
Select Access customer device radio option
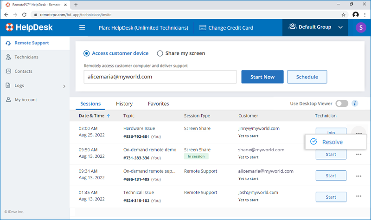(87, 53)
